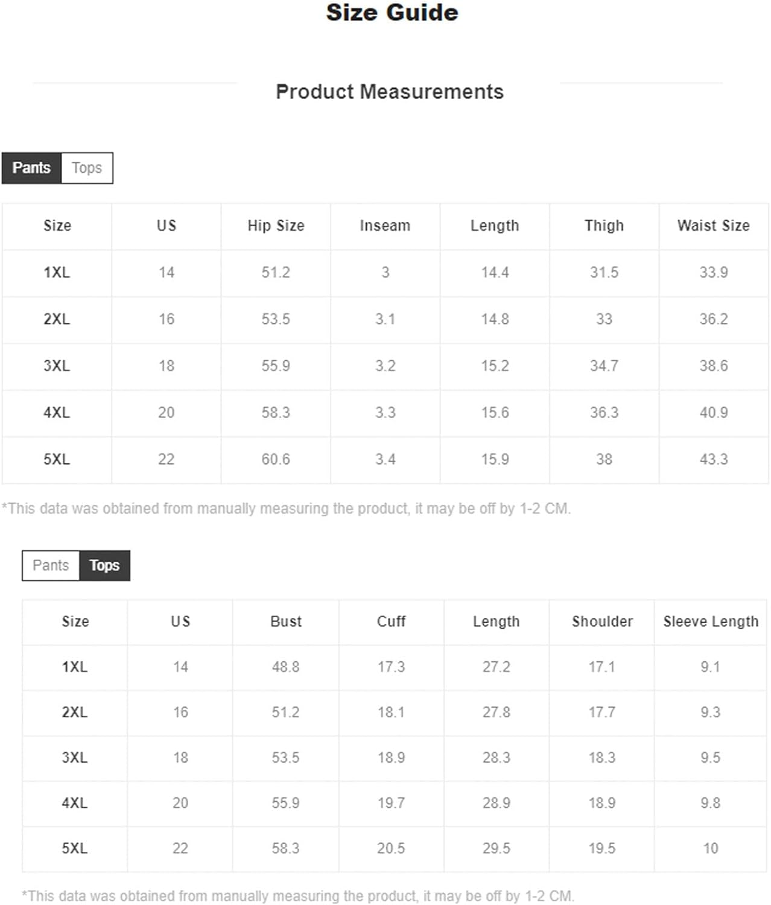Select the Pants tab above the second table
The height and width of the screenshot is (905, 771).
click(51, 565)
